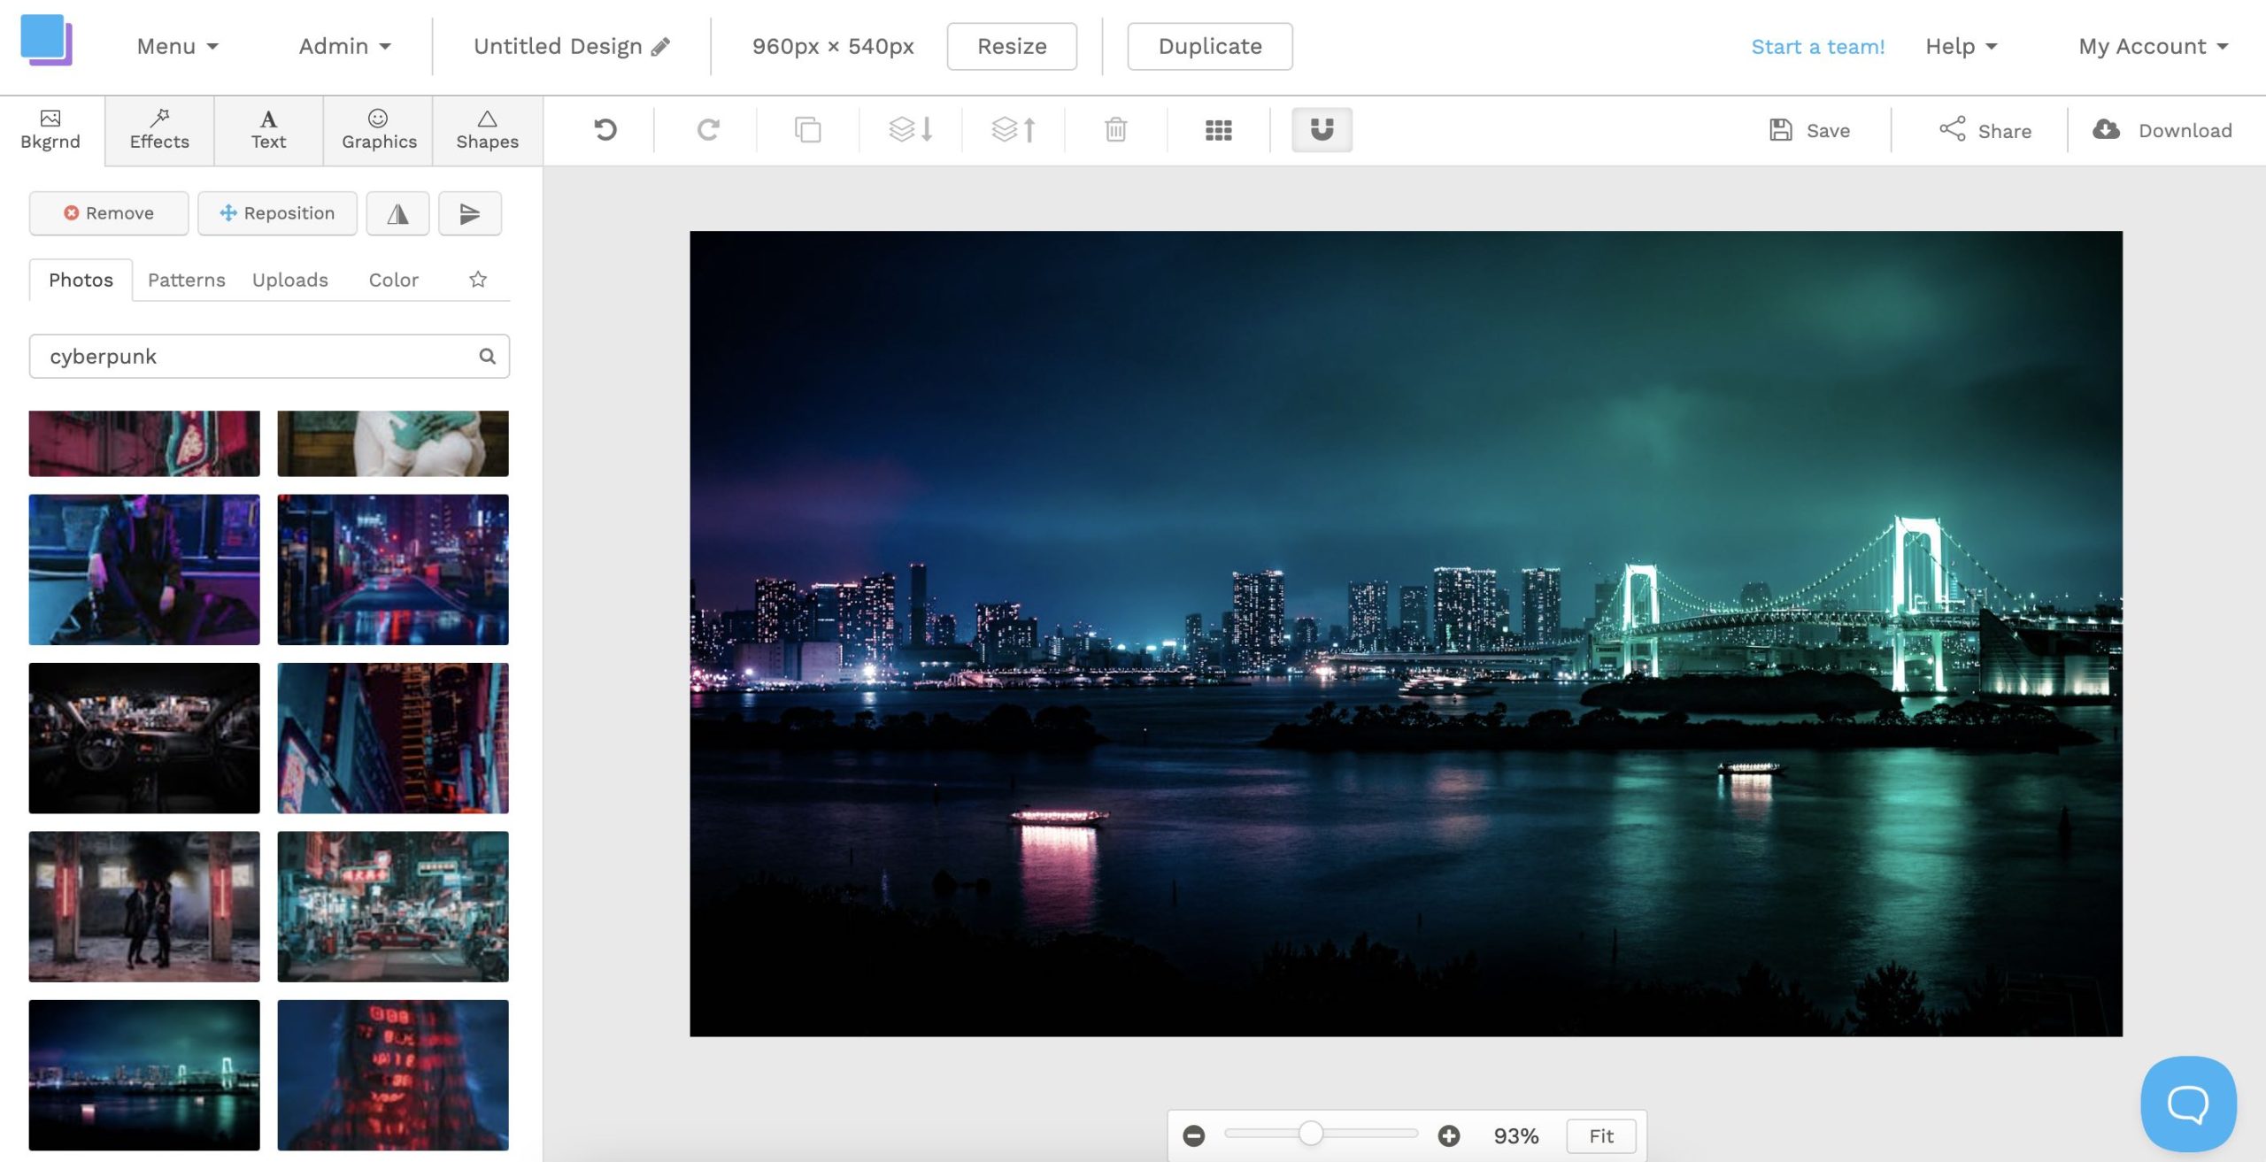
Task: Switch to the Patterns tab
Action: [x=185, y=279]
